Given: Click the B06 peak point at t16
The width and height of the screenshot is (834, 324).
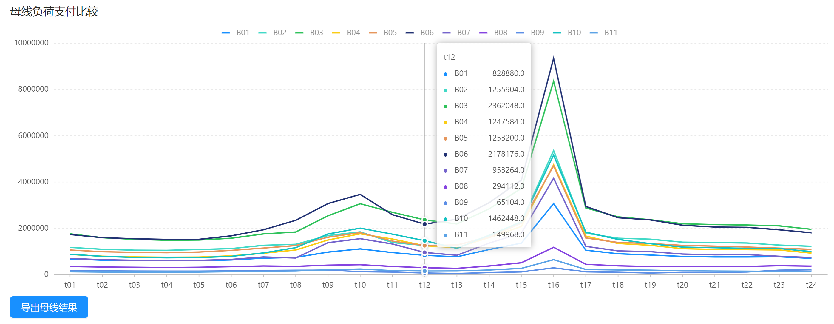Looking at the screenshot, I should pos(553,58).
